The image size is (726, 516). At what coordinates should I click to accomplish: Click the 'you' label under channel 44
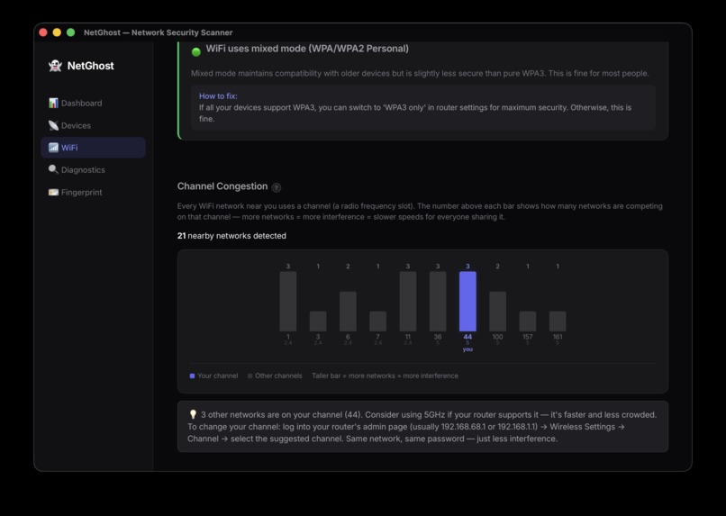coord(467,349)
